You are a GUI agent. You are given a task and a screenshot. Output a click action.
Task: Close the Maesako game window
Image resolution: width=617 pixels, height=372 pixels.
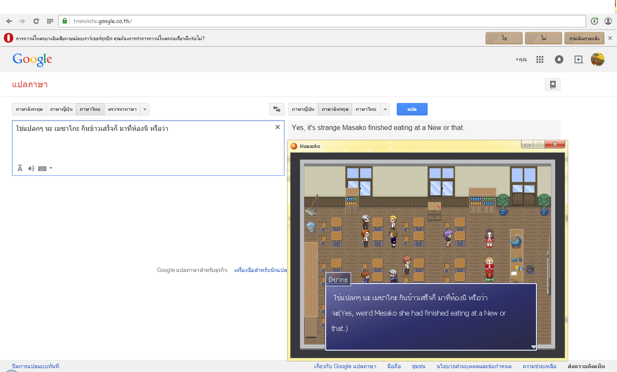pyautogui.click(x=555, y=145)
